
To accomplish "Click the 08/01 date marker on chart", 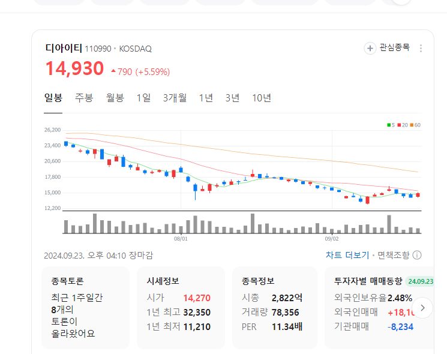I will click(181, 239).
